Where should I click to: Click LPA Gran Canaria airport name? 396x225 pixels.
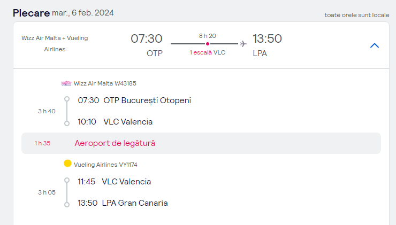(135, 203)
